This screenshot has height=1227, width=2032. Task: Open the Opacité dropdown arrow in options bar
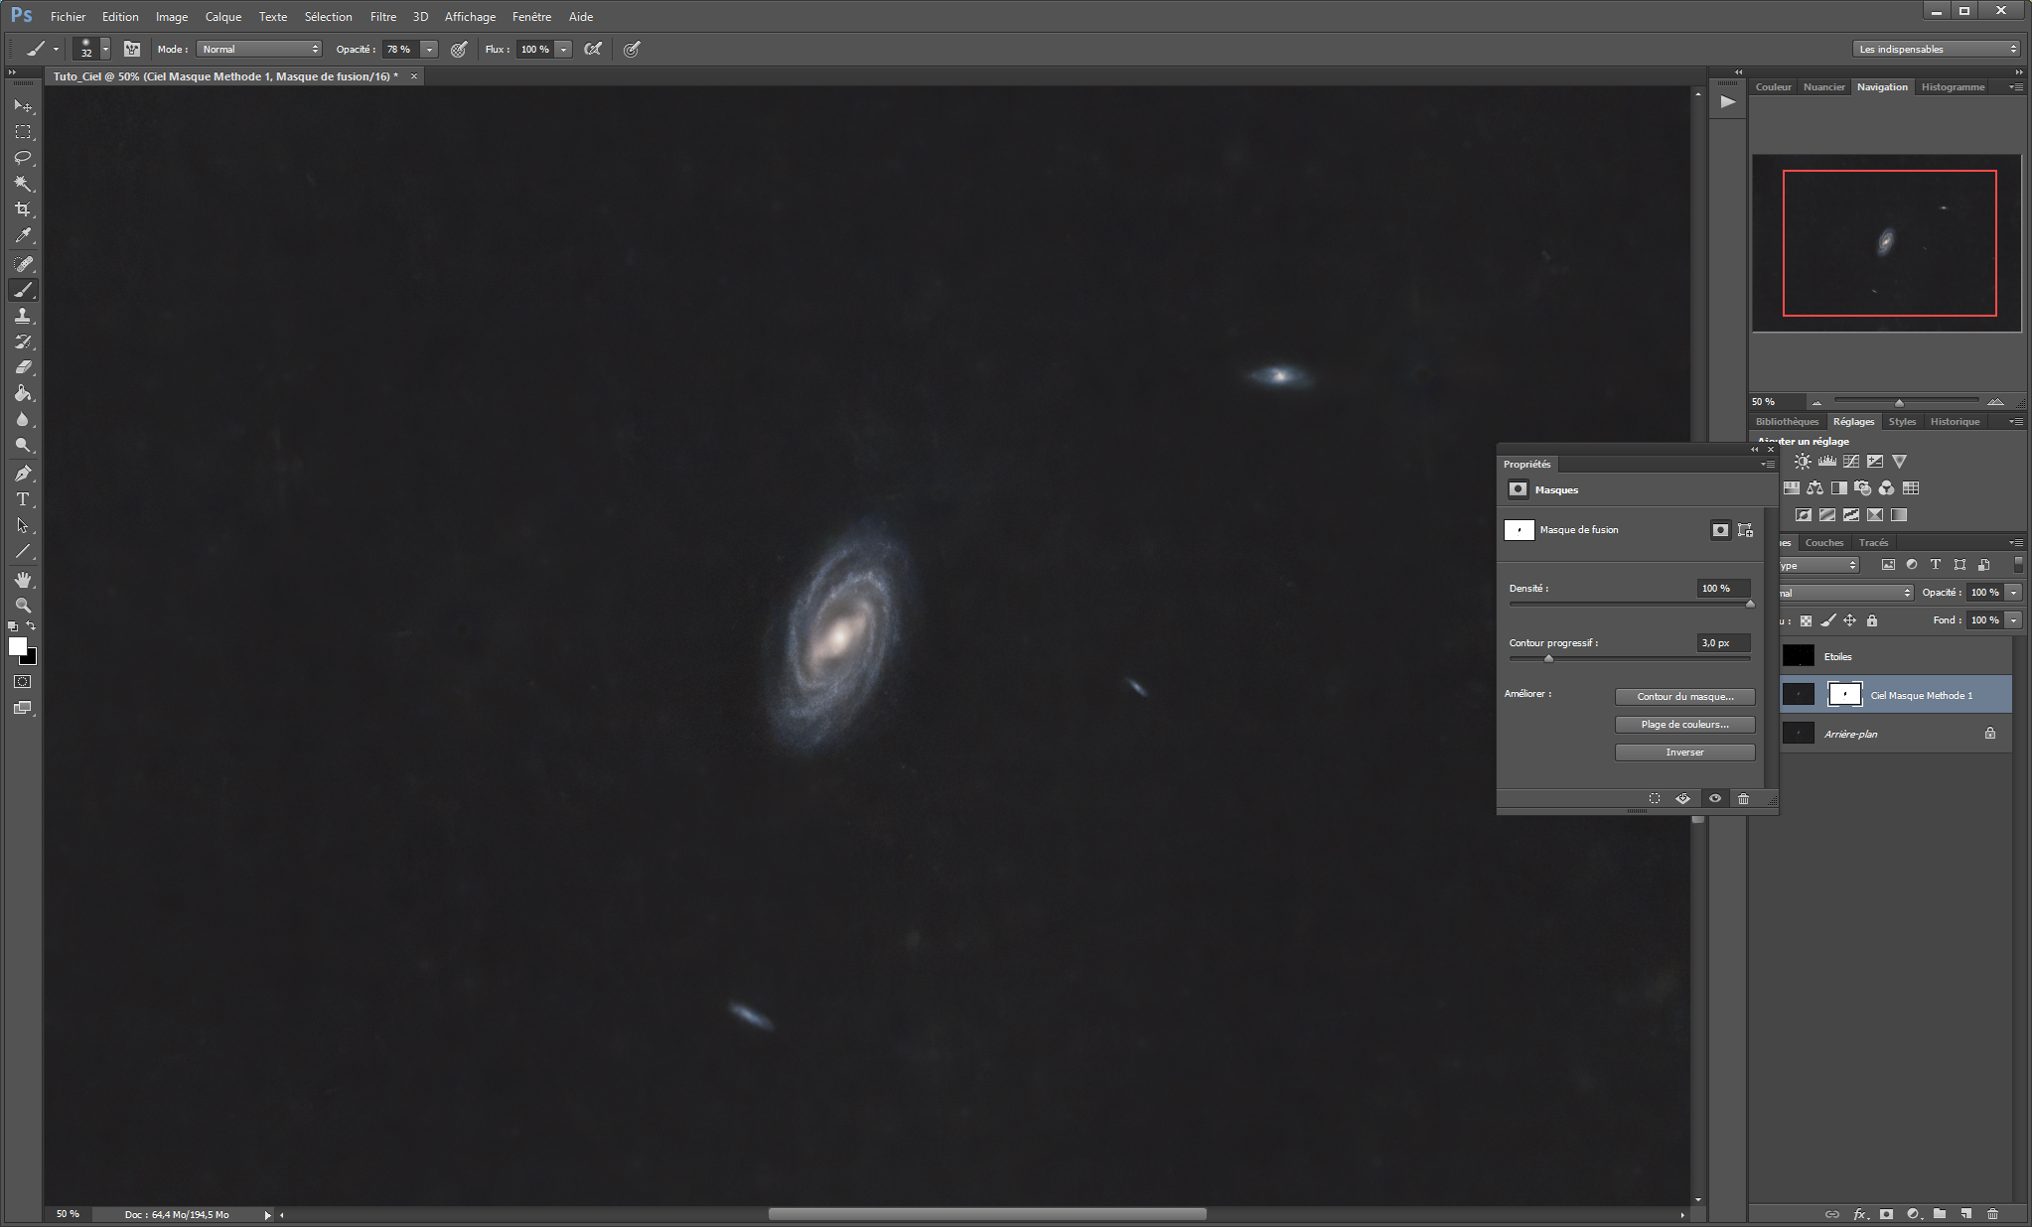point(429,49)
